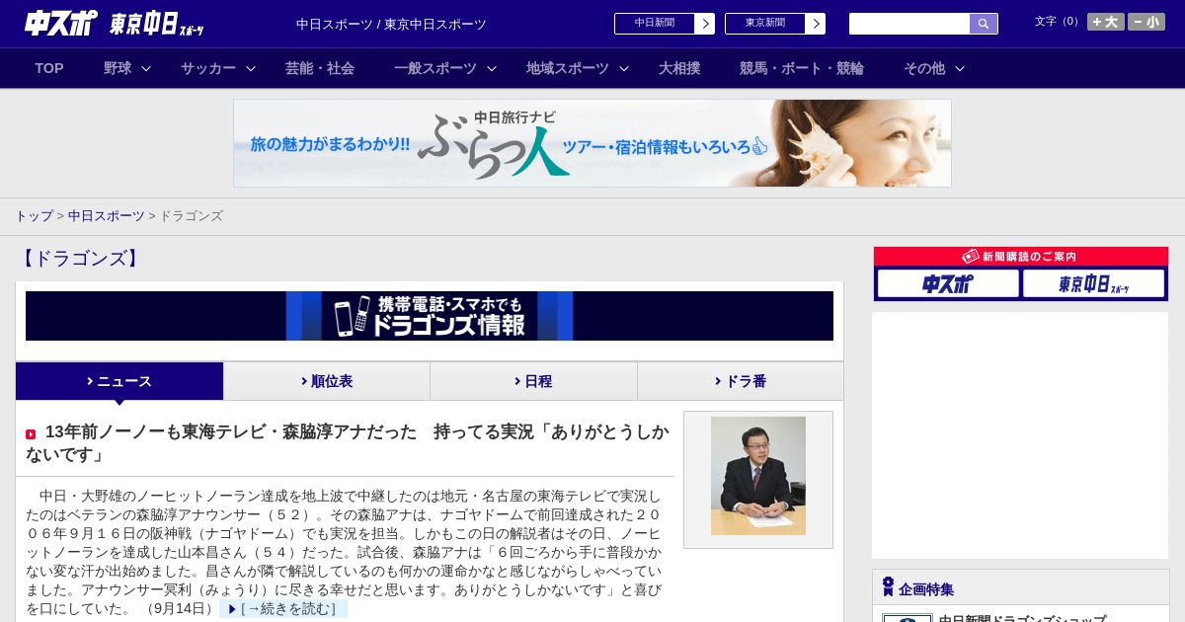
Task: Open the 13年前ノーノー article headline
Action: pyautogui.click(x=348, y=442)
